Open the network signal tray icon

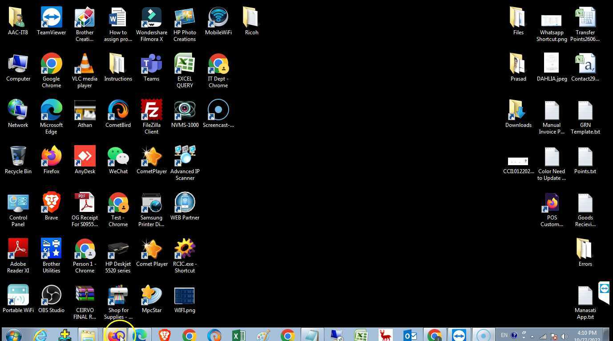[543, 335]
